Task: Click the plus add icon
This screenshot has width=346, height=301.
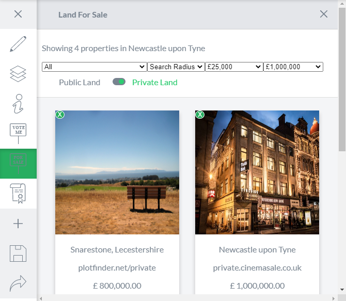Action: pyautogui.click(x=18, y=224)
